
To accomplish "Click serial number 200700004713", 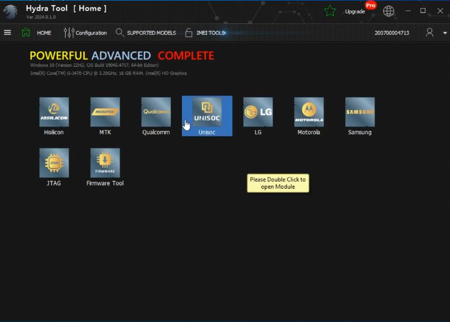I will point(391,33).
